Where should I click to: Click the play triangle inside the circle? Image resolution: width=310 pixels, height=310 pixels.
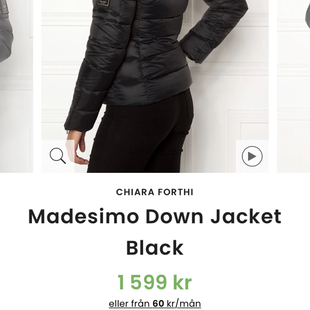pos(252,157)
